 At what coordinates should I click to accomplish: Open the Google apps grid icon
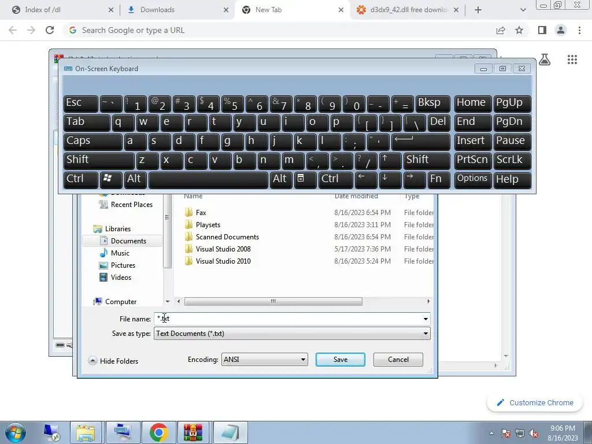[x=572, y=60]
